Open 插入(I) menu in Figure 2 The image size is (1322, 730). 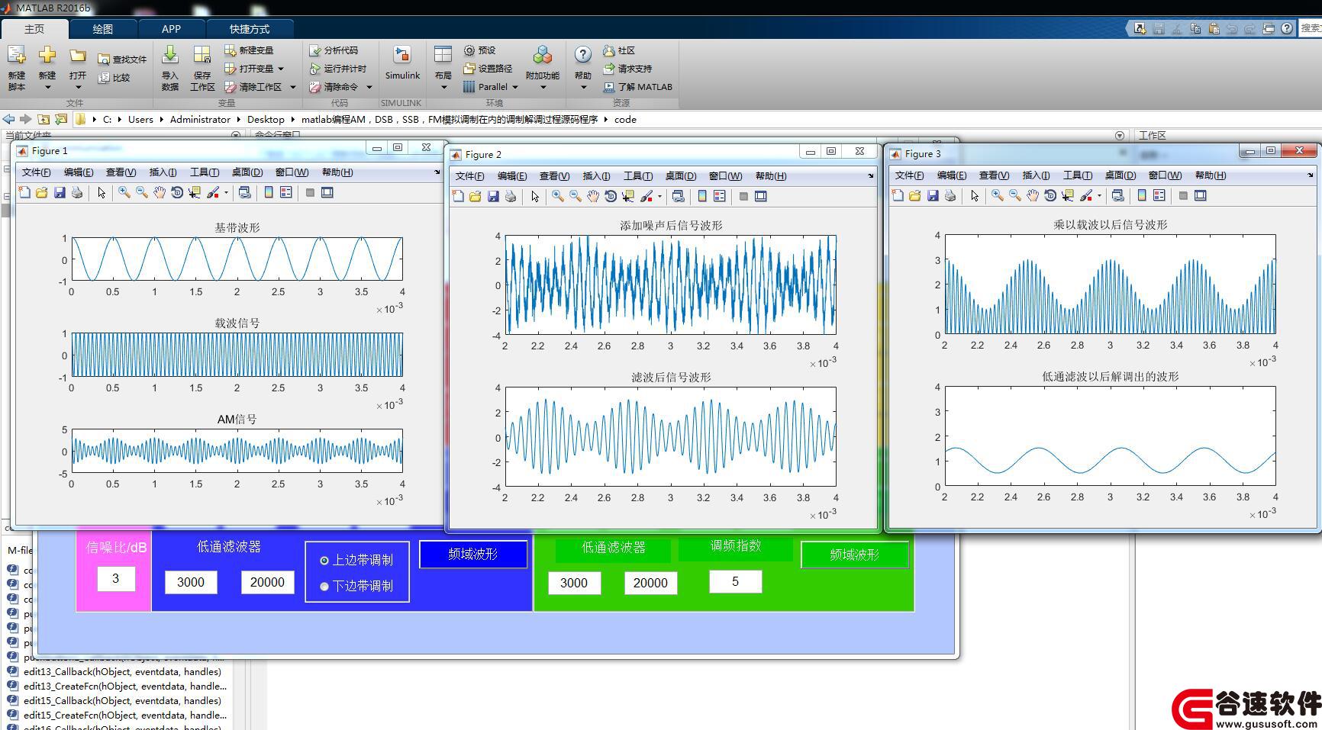click(596, 176)
